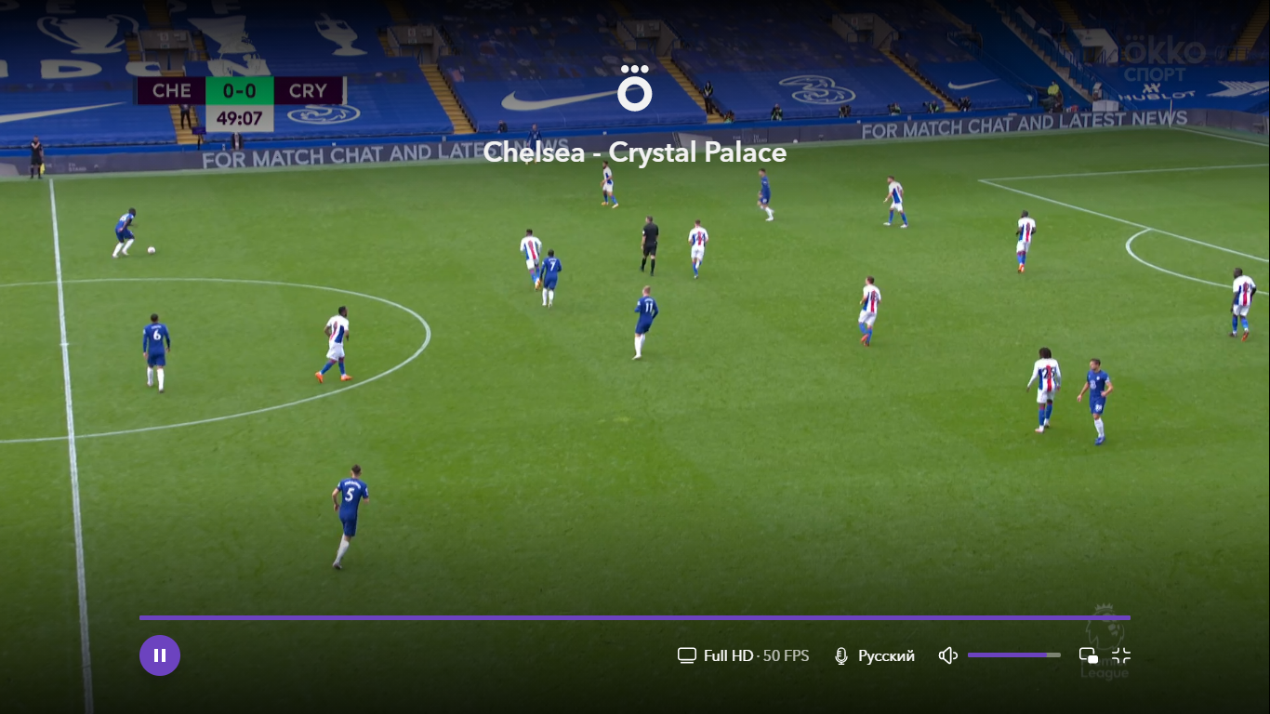
Task: Click the Premier League watermark logo
Action: click(1105, 641)
